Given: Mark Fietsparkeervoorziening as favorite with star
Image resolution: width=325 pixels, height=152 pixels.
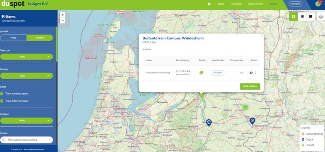Looking at the screenshot, I should tap(251, 73).
